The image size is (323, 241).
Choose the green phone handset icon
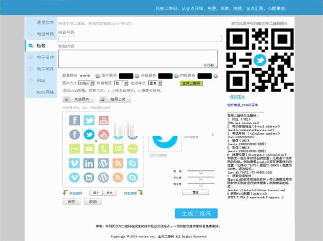(x=104, y=149)
